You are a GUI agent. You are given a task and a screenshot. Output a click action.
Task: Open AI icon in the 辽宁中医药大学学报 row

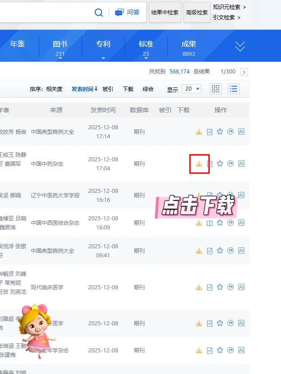[241, 195]
